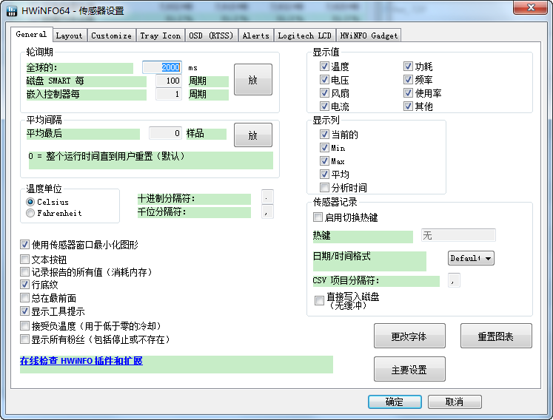553x420 pixels.
Task: Open the Customize tab
Action: click(111, 35)
